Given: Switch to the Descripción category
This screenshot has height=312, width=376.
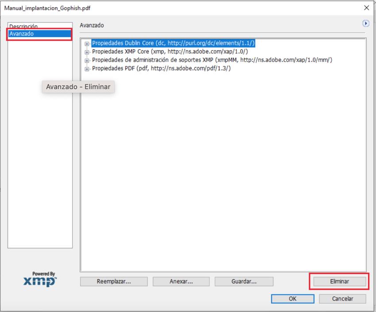Looking at the screenshot, I should point(23,27).
